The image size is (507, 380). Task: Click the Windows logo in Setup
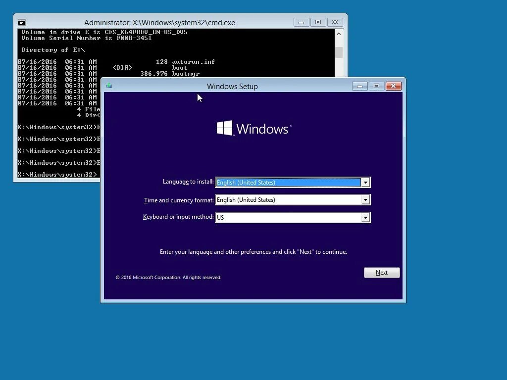pyautogui.click(x=254, y=128)
